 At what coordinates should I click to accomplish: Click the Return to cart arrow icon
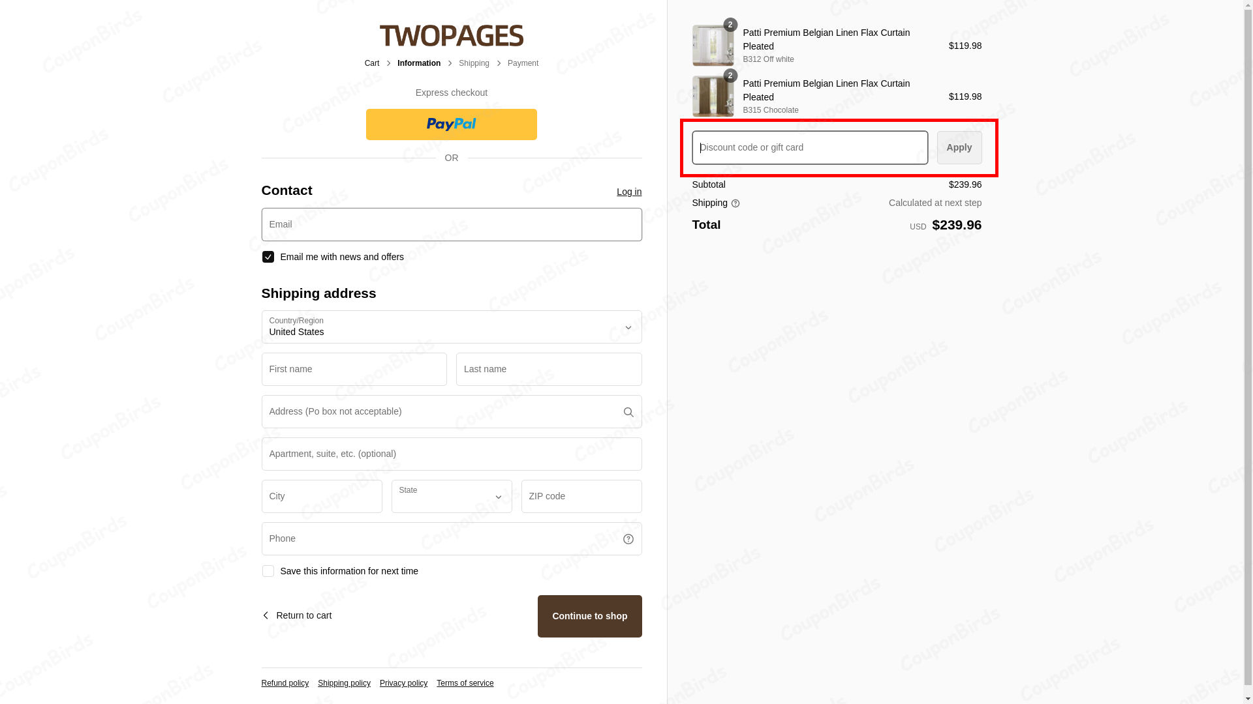tap(266, 615)
